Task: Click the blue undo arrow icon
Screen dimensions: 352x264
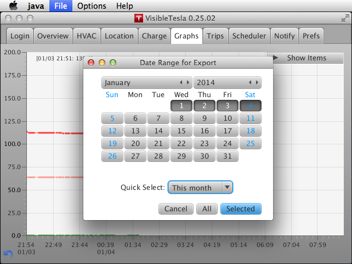Action: coord(8,254)
